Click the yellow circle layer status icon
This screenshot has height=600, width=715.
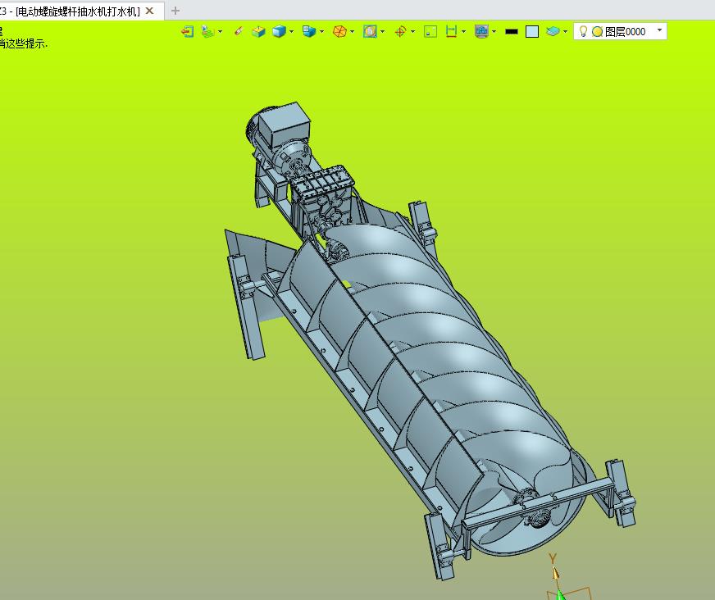point(598,31)
